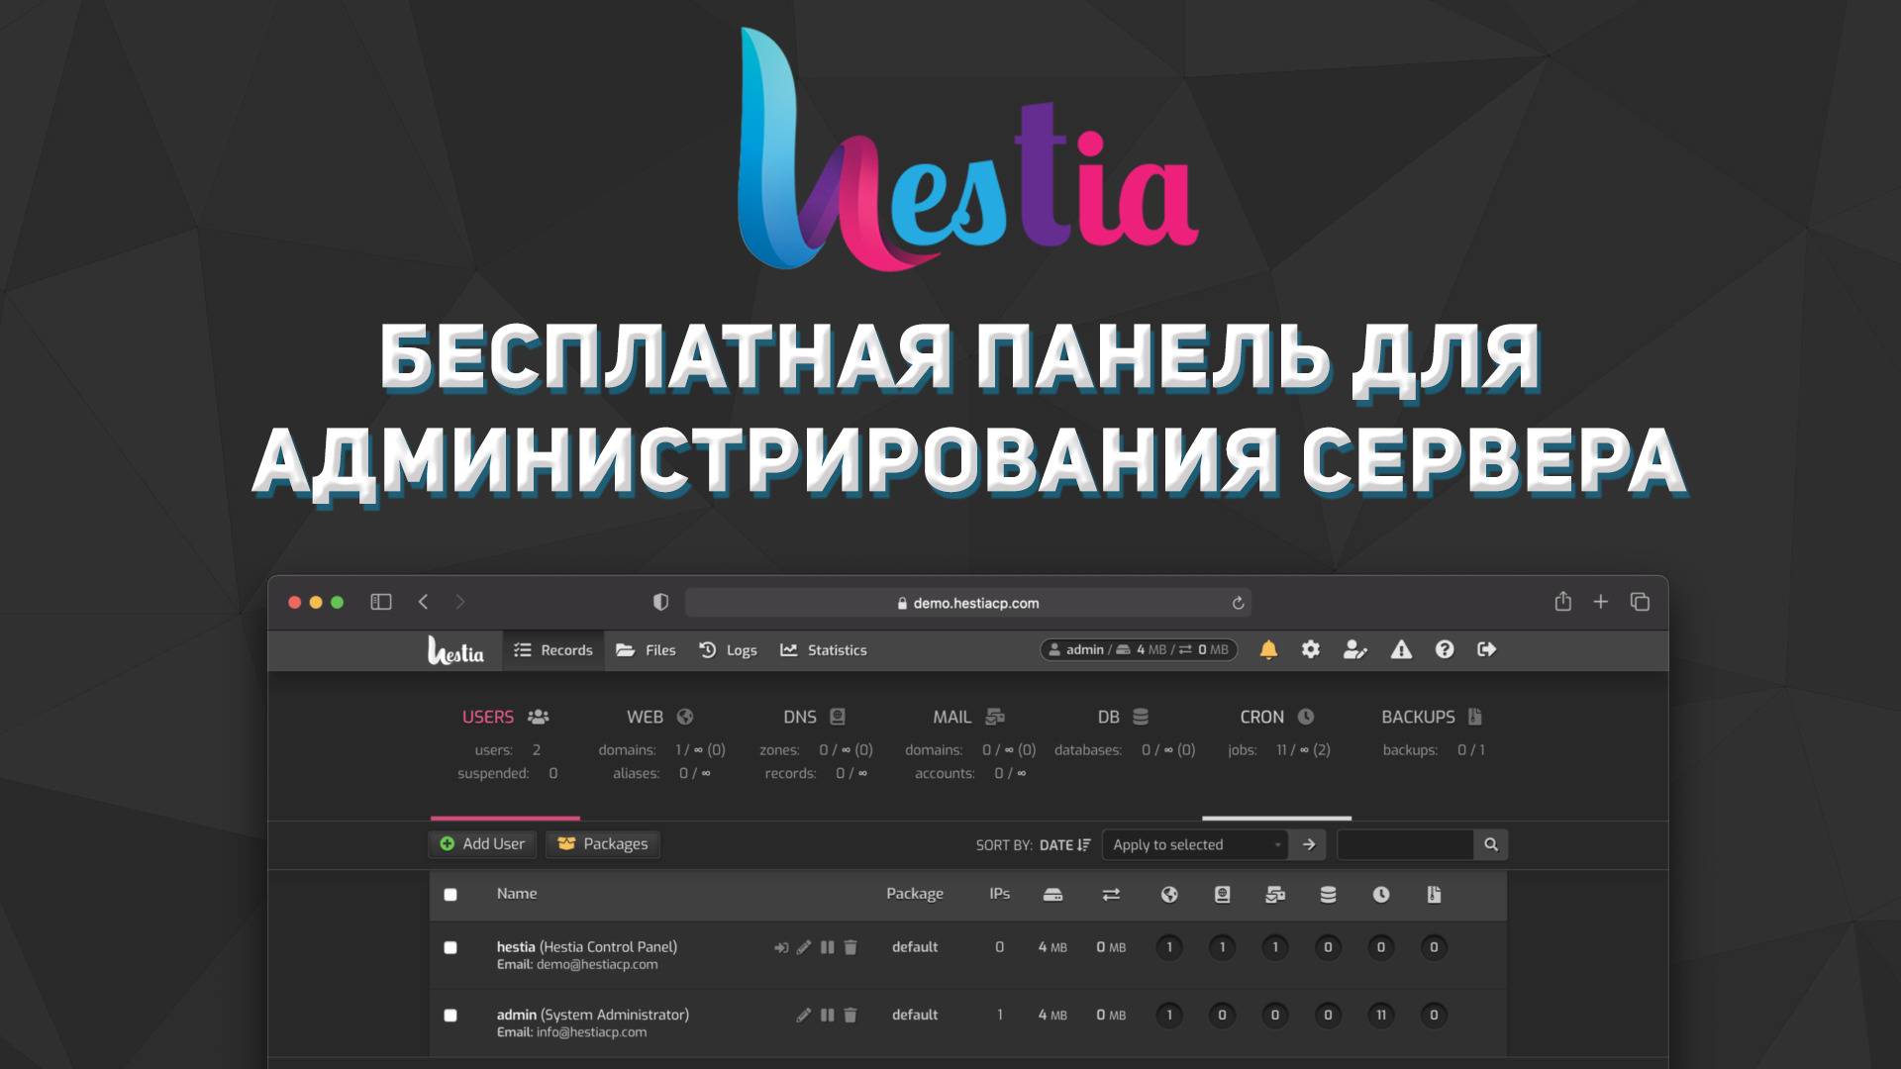Screen dimensions: 1901x1069
Task: Click the user search input field
Action: [1404, 844]
